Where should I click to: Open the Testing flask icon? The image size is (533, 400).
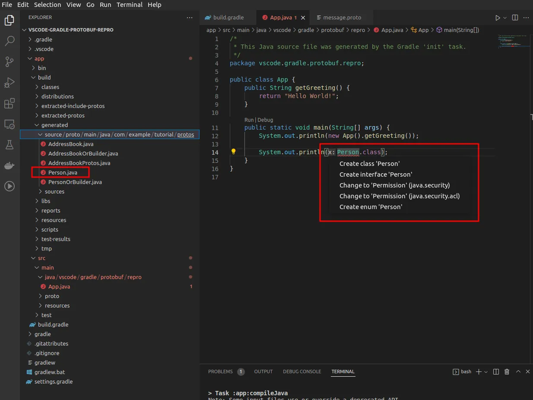tap(10, 145)
